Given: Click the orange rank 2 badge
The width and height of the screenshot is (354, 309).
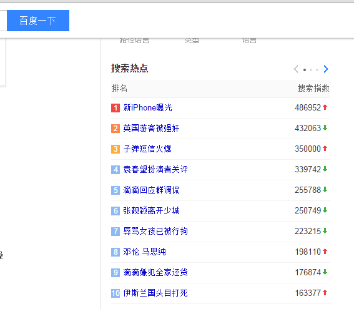Looking at the screenshot, I should coord(116,129).
